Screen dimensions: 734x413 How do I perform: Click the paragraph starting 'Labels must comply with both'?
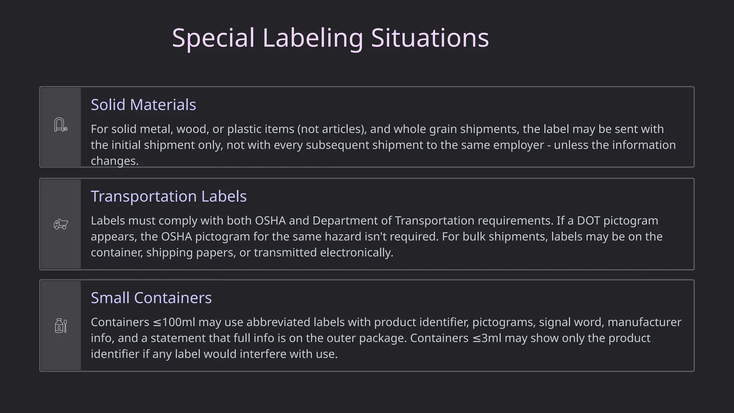tap(377, 236)
